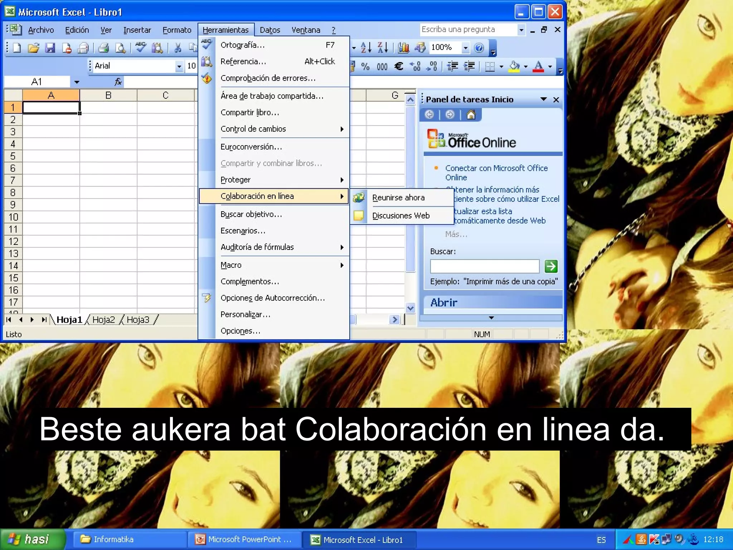Click the task pane Back arrow
Screen dimensions: 733x550
point(429,115)
